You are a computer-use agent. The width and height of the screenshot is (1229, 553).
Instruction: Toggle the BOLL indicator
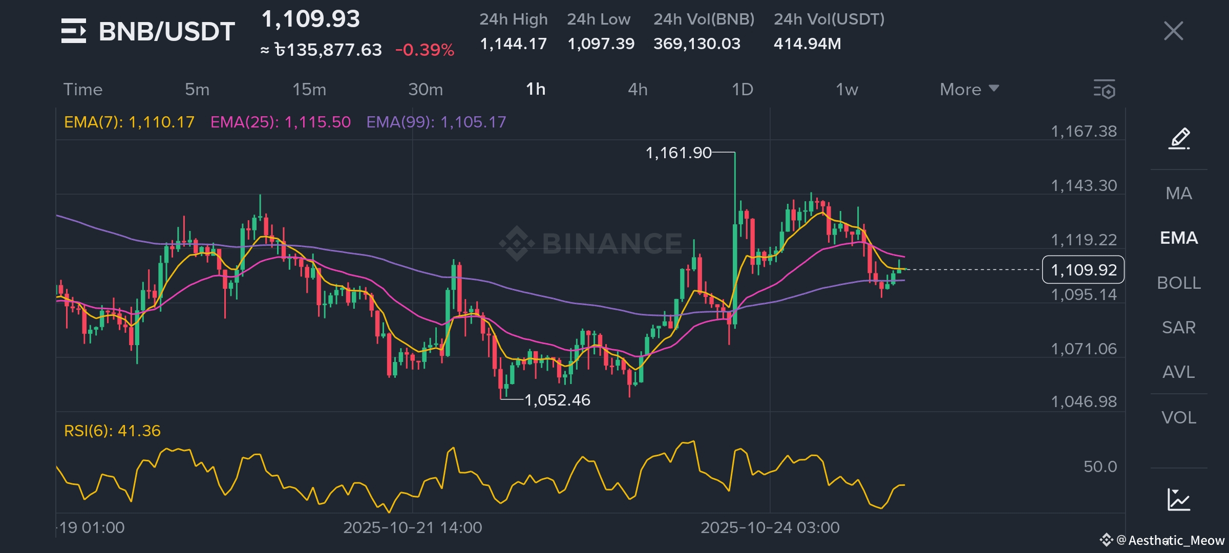(1178, 283)
